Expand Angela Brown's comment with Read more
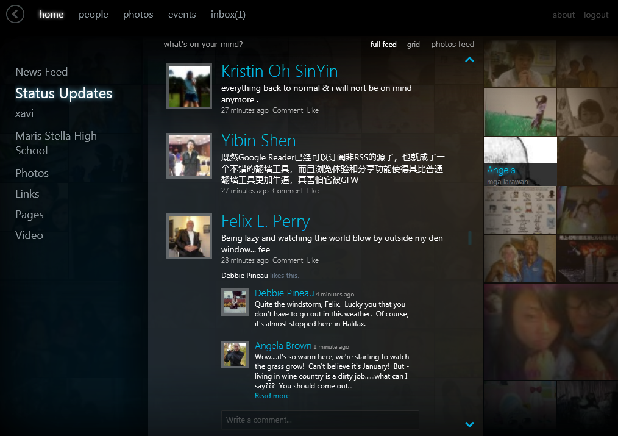This screenshot has height=436, width=618. pos(272,396)
